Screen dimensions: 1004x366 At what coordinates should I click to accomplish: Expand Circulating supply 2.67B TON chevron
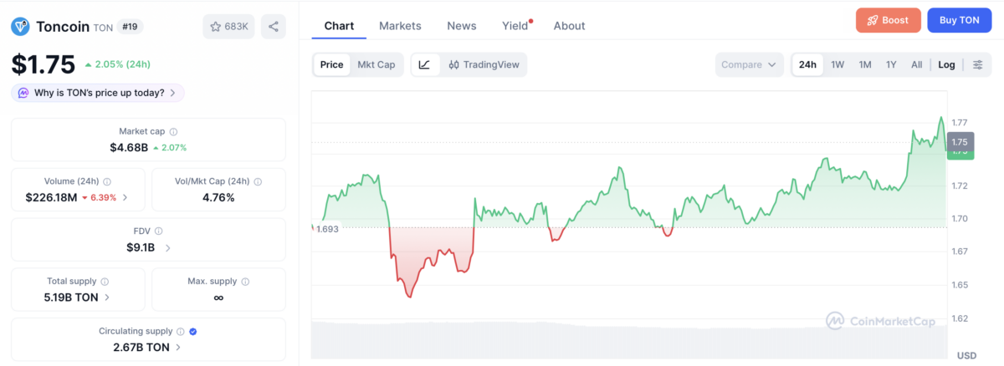[x=178, y=348]
